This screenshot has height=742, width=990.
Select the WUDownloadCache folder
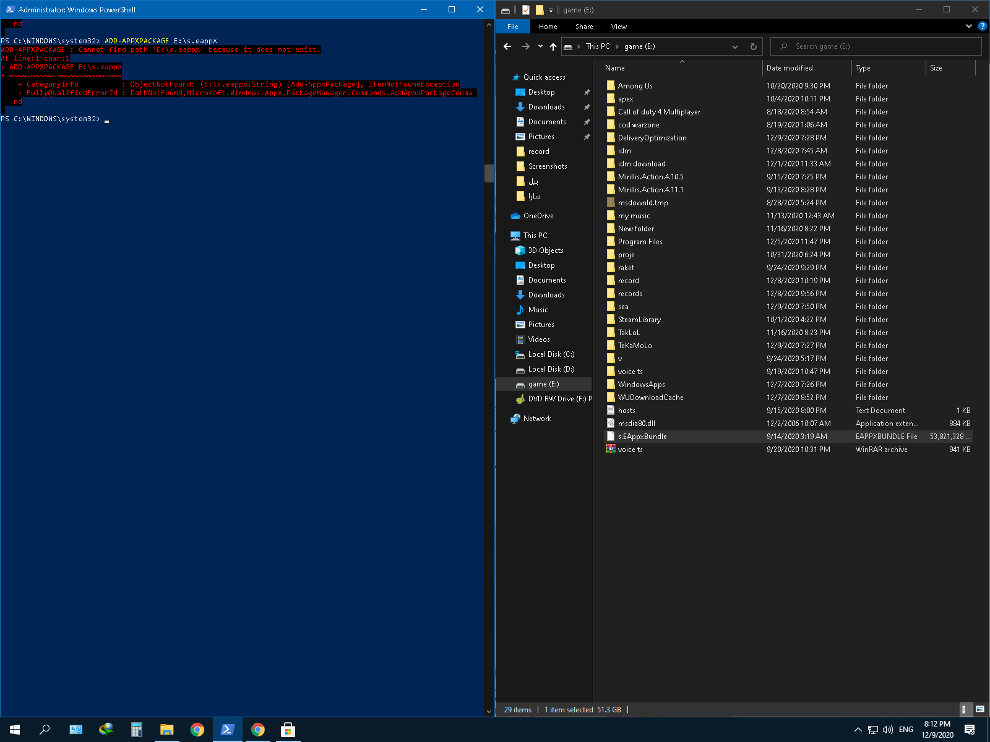click(788, 398)
